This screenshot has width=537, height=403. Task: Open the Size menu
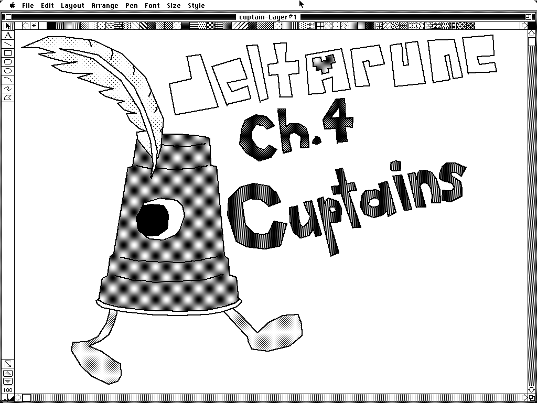(174, 5)
